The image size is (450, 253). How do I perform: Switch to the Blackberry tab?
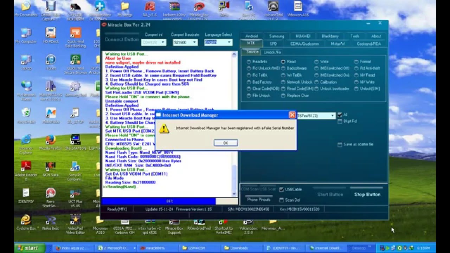click(330, 36)
